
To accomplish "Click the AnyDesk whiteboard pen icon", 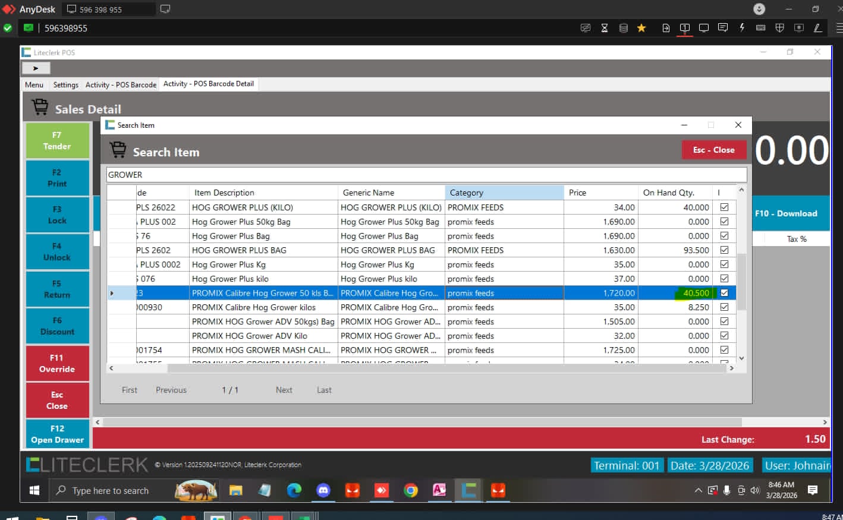I will click(x=817, y=28).
